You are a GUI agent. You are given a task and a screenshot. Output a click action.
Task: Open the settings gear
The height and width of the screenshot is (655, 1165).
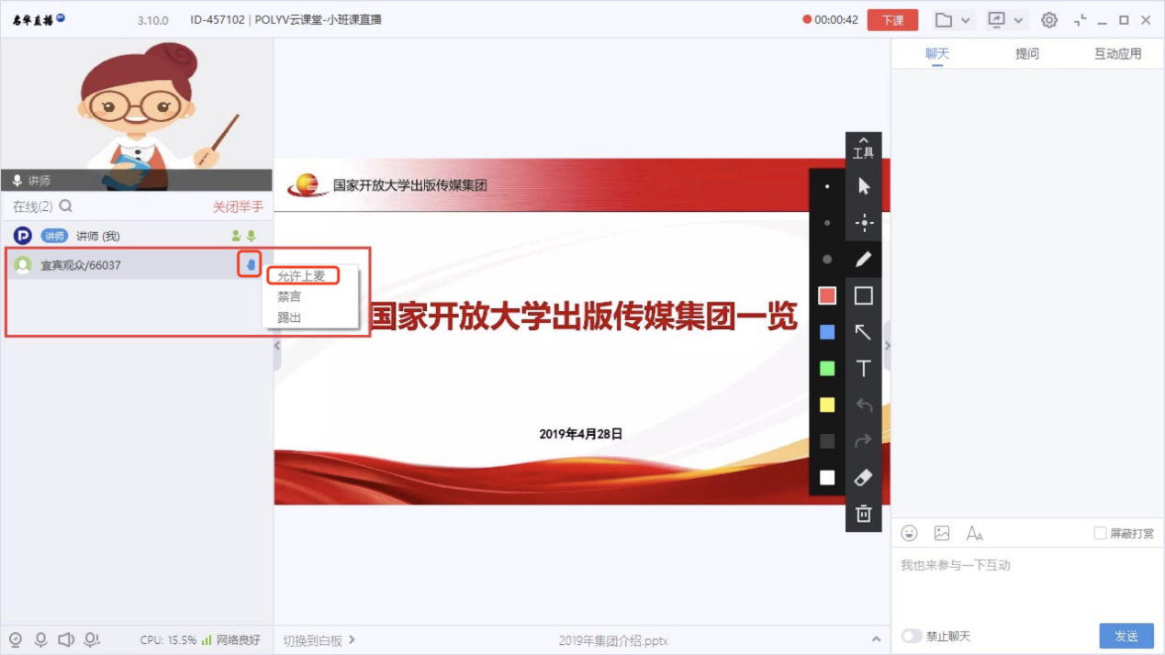click(1049, 20)
